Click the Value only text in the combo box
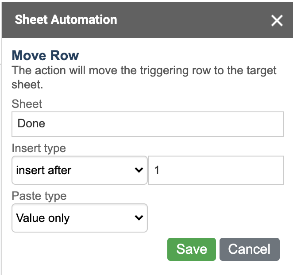 [43, 218]
